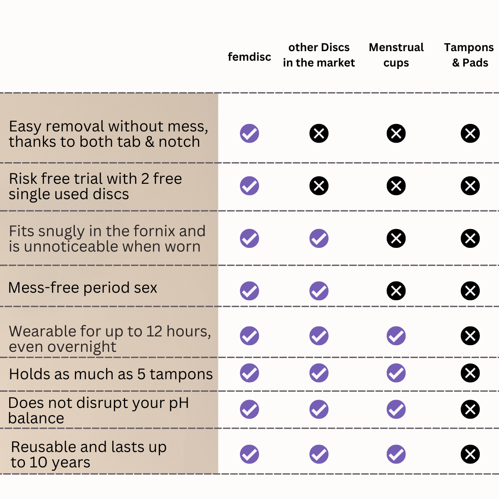
Task: Click other Discs checkmark for Fits snugly row
Action: [319, 238]
